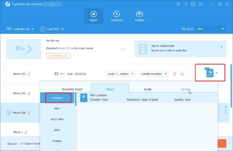233x151 pixels.
Task: Click the movie list vertical scrollbar
Action: pyautogui.click(x=231, y=86)
